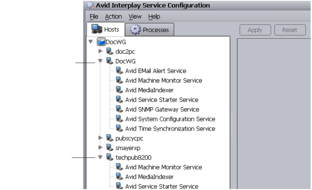
Task: Select the smayerxp host label
Action: coord(128,148)
